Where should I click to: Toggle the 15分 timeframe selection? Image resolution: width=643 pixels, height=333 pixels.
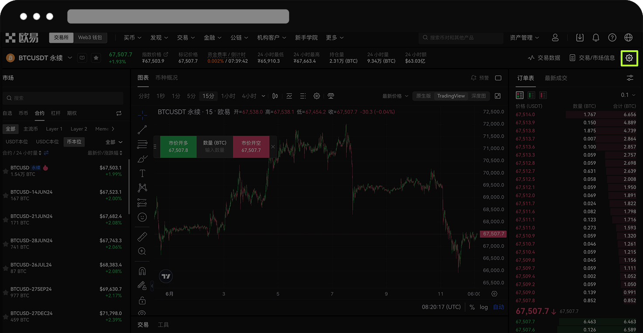(x=208, y=96)
